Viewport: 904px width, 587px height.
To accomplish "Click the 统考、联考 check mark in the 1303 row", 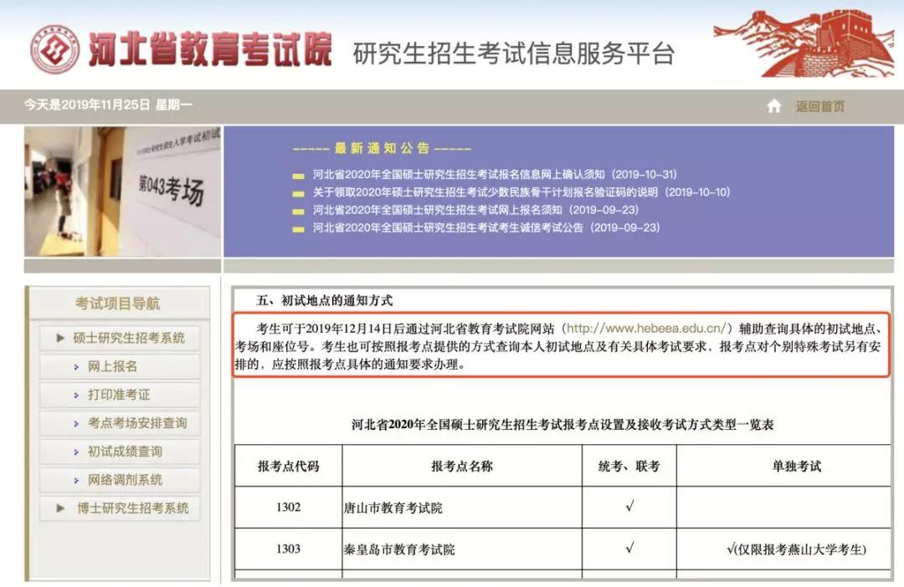I will 629,548.
